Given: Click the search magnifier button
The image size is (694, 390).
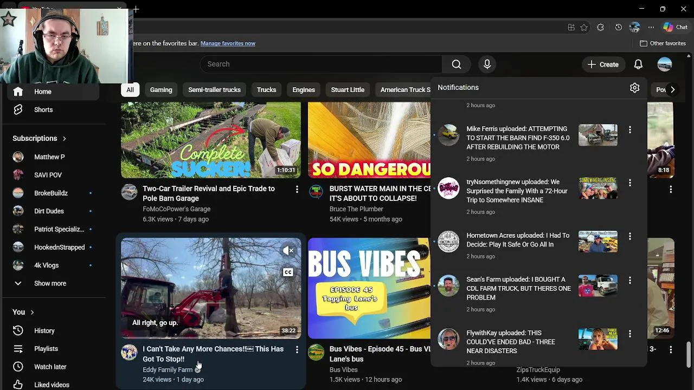Looking at the screenshot, I should click(x=457, y=64).
